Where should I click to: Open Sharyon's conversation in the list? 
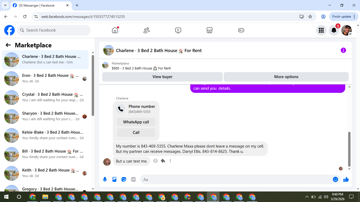pyautogui.click(x=46, y=117)
